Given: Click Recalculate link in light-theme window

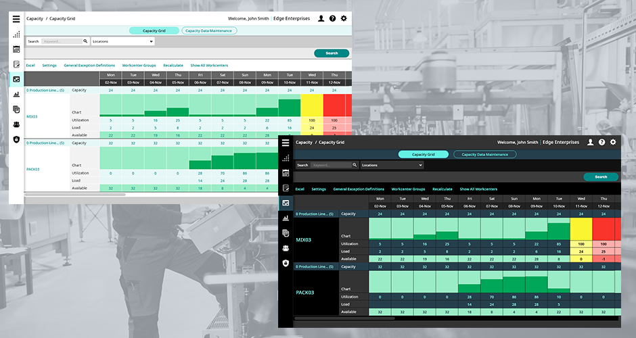Looking at the screenshot, I should point(173,66).
